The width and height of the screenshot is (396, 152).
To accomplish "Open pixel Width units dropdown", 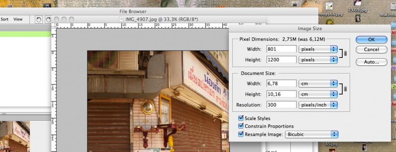I will [318, 49].
